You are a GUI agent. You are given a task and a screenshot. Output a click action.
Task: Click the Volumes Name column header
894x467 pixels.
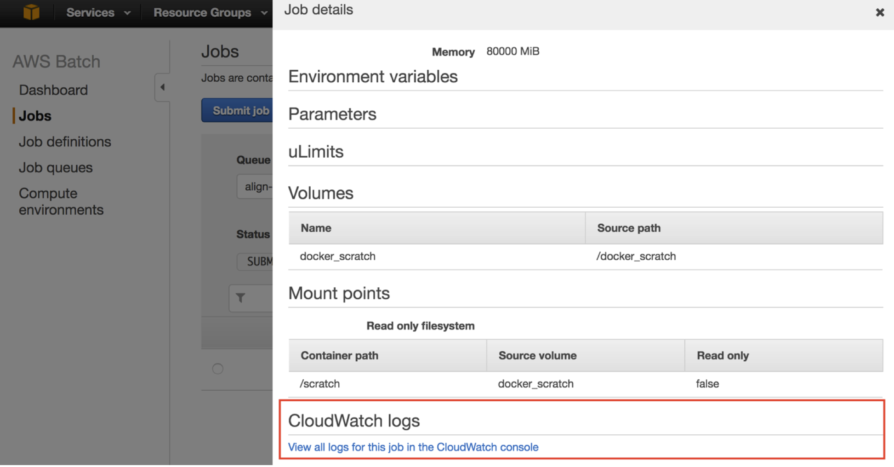pyautogui.click(x=316, y=228)
